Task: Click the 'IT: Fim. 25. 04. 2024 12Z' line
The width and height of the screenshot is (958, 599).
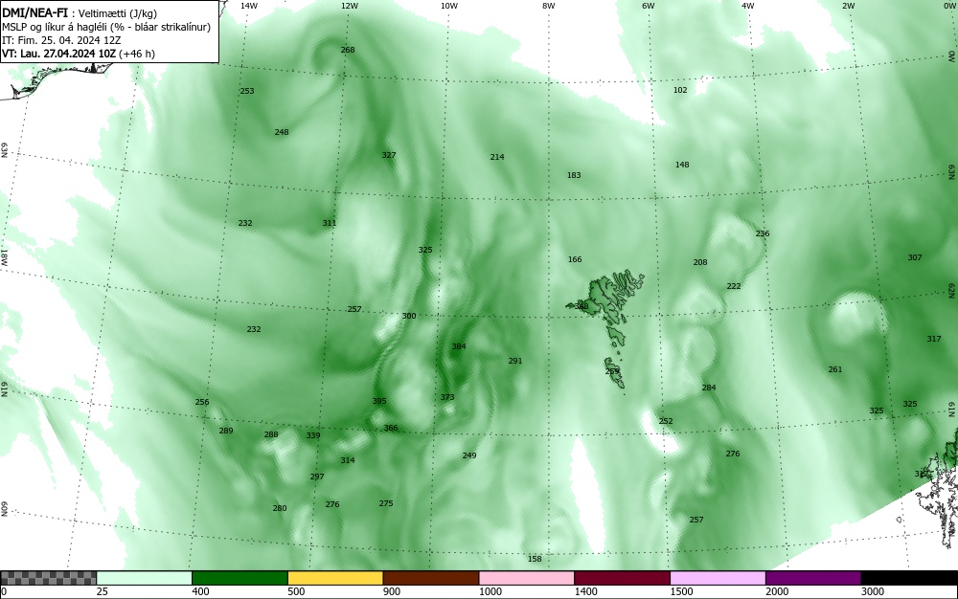Action: tap(61, 40)
